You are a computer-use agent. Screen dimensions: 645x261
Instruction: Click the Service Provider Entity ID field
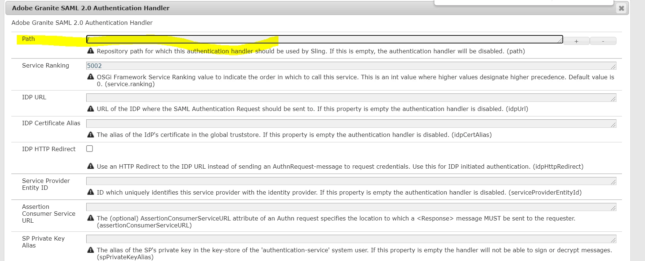(x=351, y=181)
